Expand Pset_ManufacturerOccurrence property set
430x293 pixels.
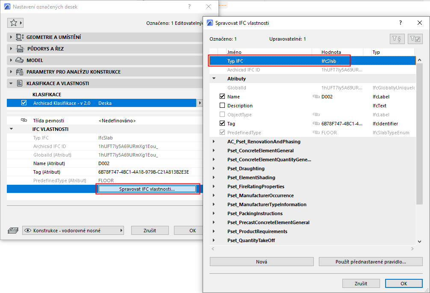pyautogui.click(x=214, y=195)
